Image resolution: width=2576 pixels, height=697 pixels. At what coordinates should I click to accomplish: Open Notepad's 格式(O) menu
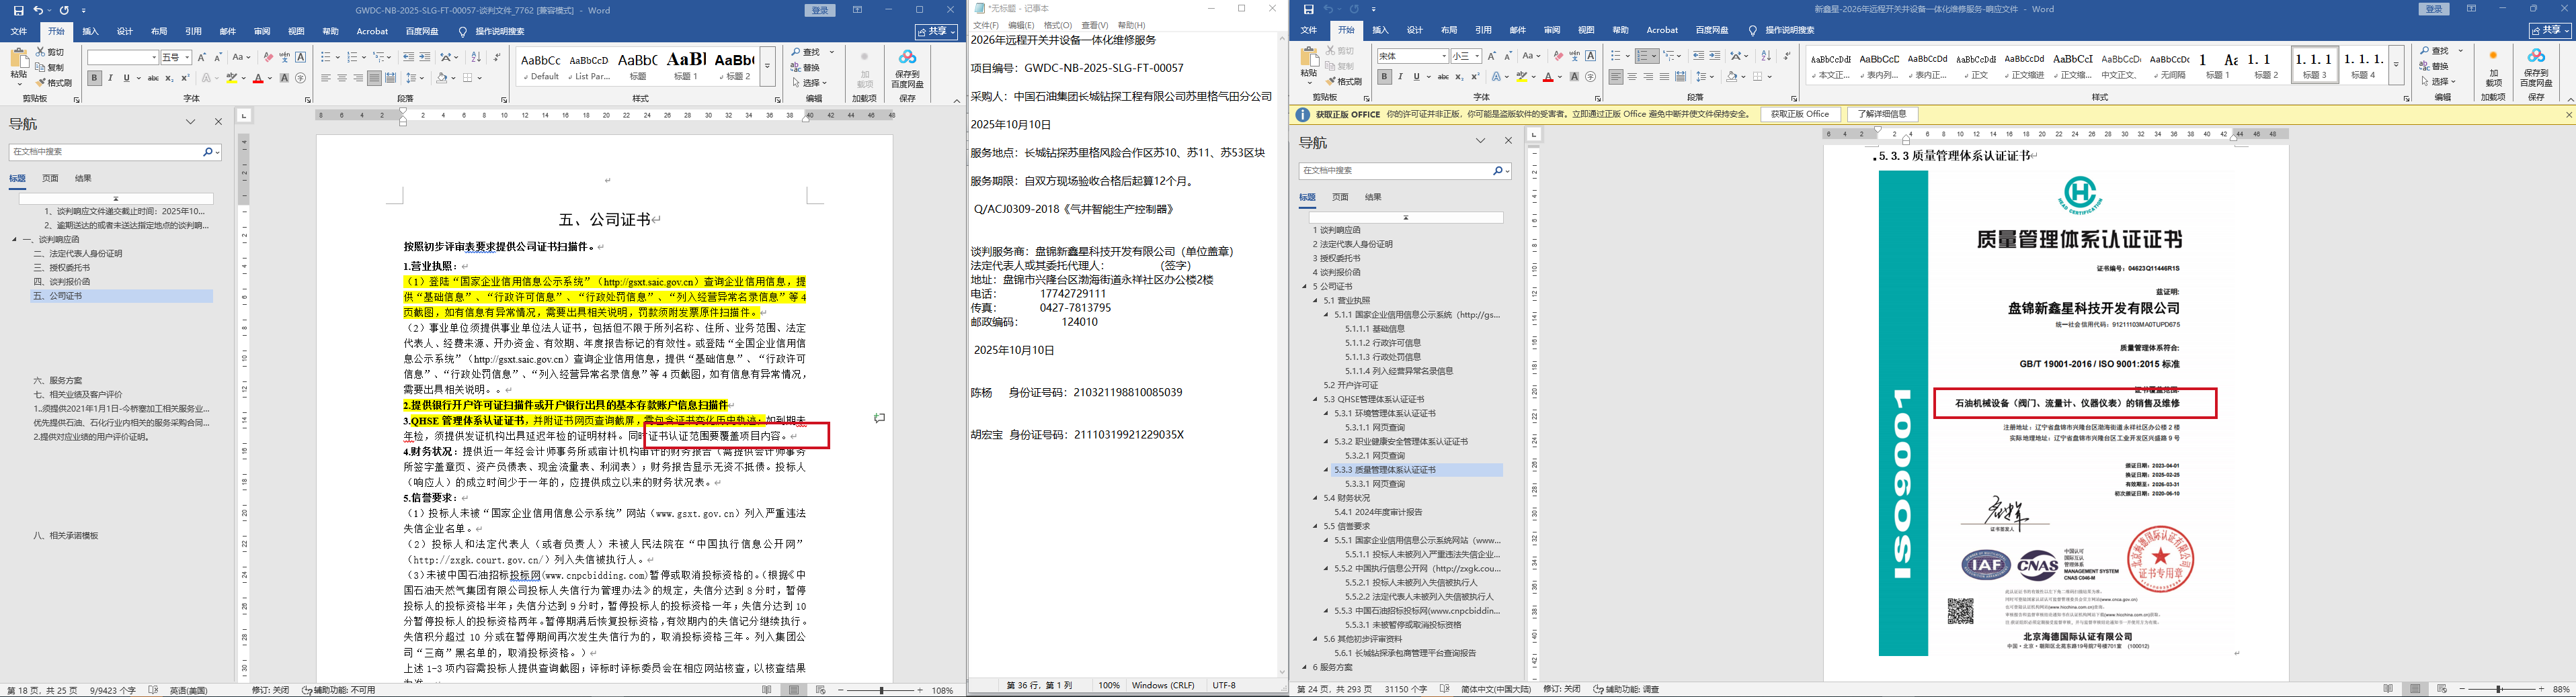click(x=1057, y=25)
